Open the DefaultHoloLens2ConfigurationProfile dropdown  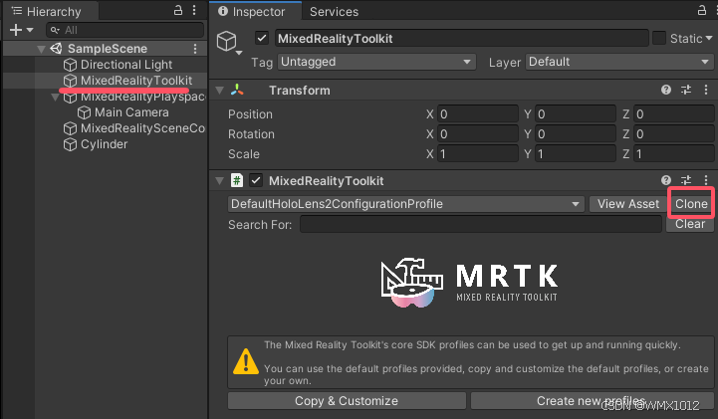tap(405, 204)
